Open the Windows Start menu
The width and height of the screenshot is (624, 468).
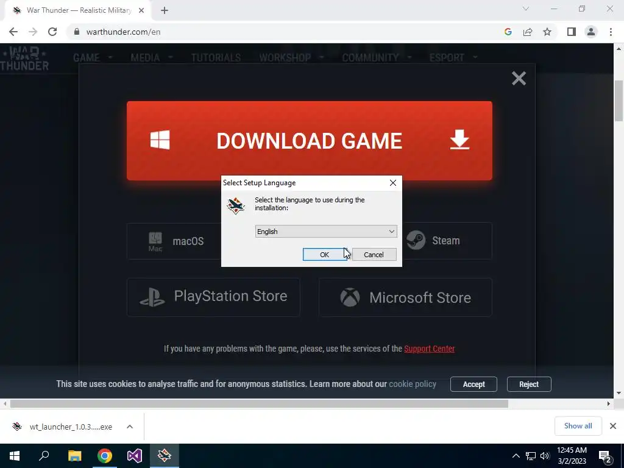(15, 456)
